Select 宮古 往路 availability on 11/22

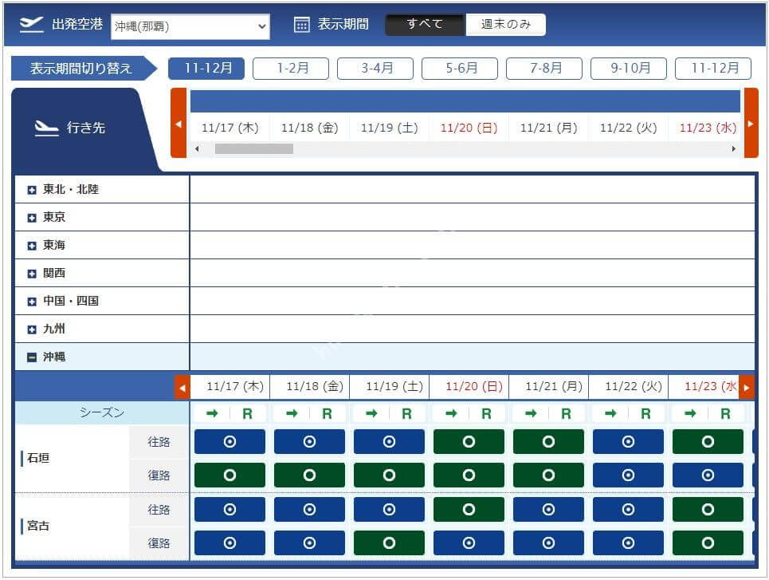(628, 509)
